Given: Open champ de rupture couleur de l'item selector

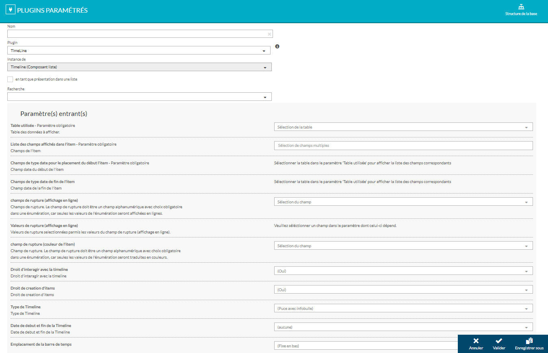Looking at the screenshot, I should coord(403,246).
